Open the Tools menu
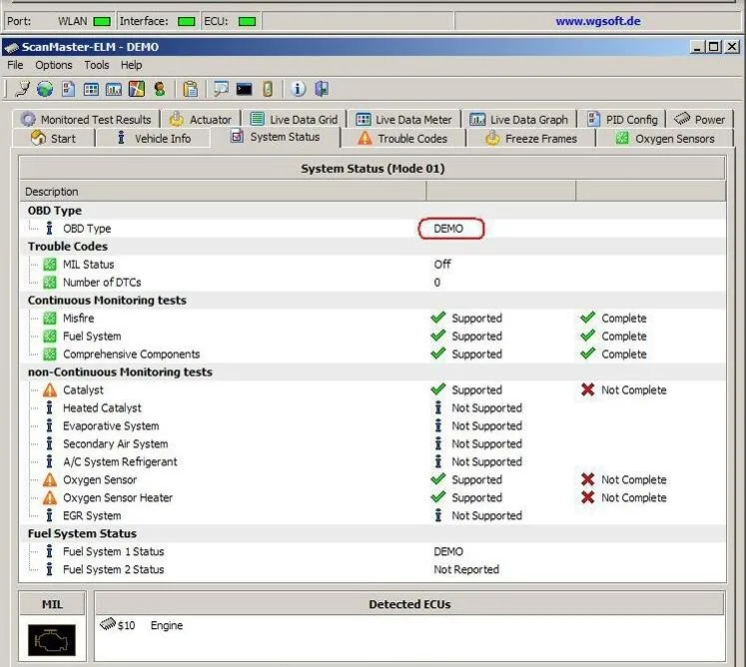The image size is (746, 667). coord(97,65)
